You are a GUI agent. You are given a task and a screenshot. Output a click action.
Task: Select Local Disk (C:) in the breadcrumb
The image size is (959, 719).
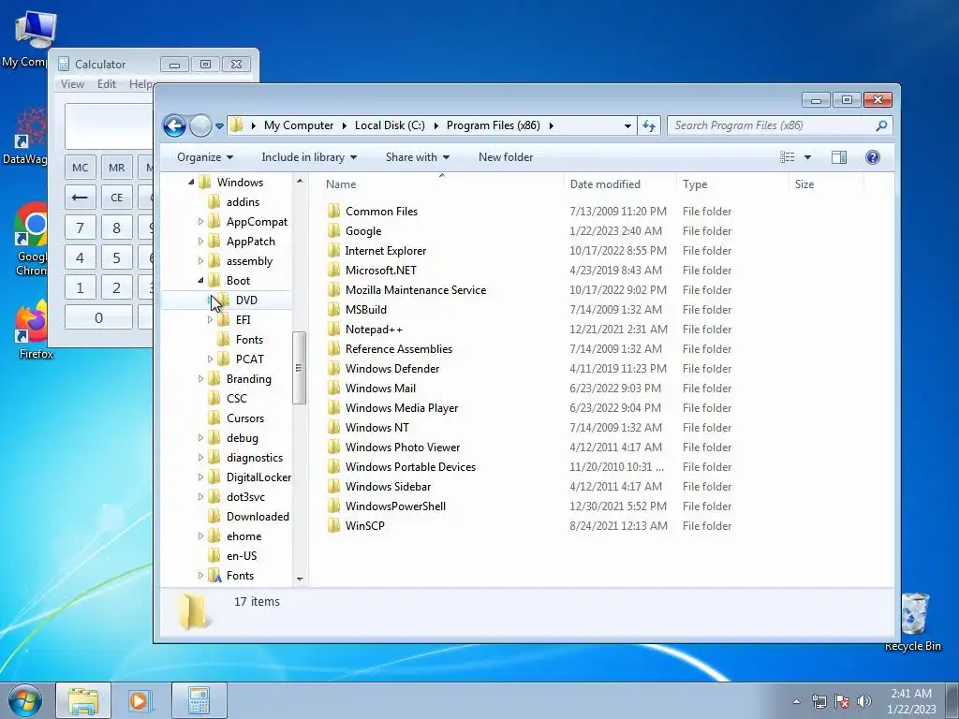pos(390,125)
